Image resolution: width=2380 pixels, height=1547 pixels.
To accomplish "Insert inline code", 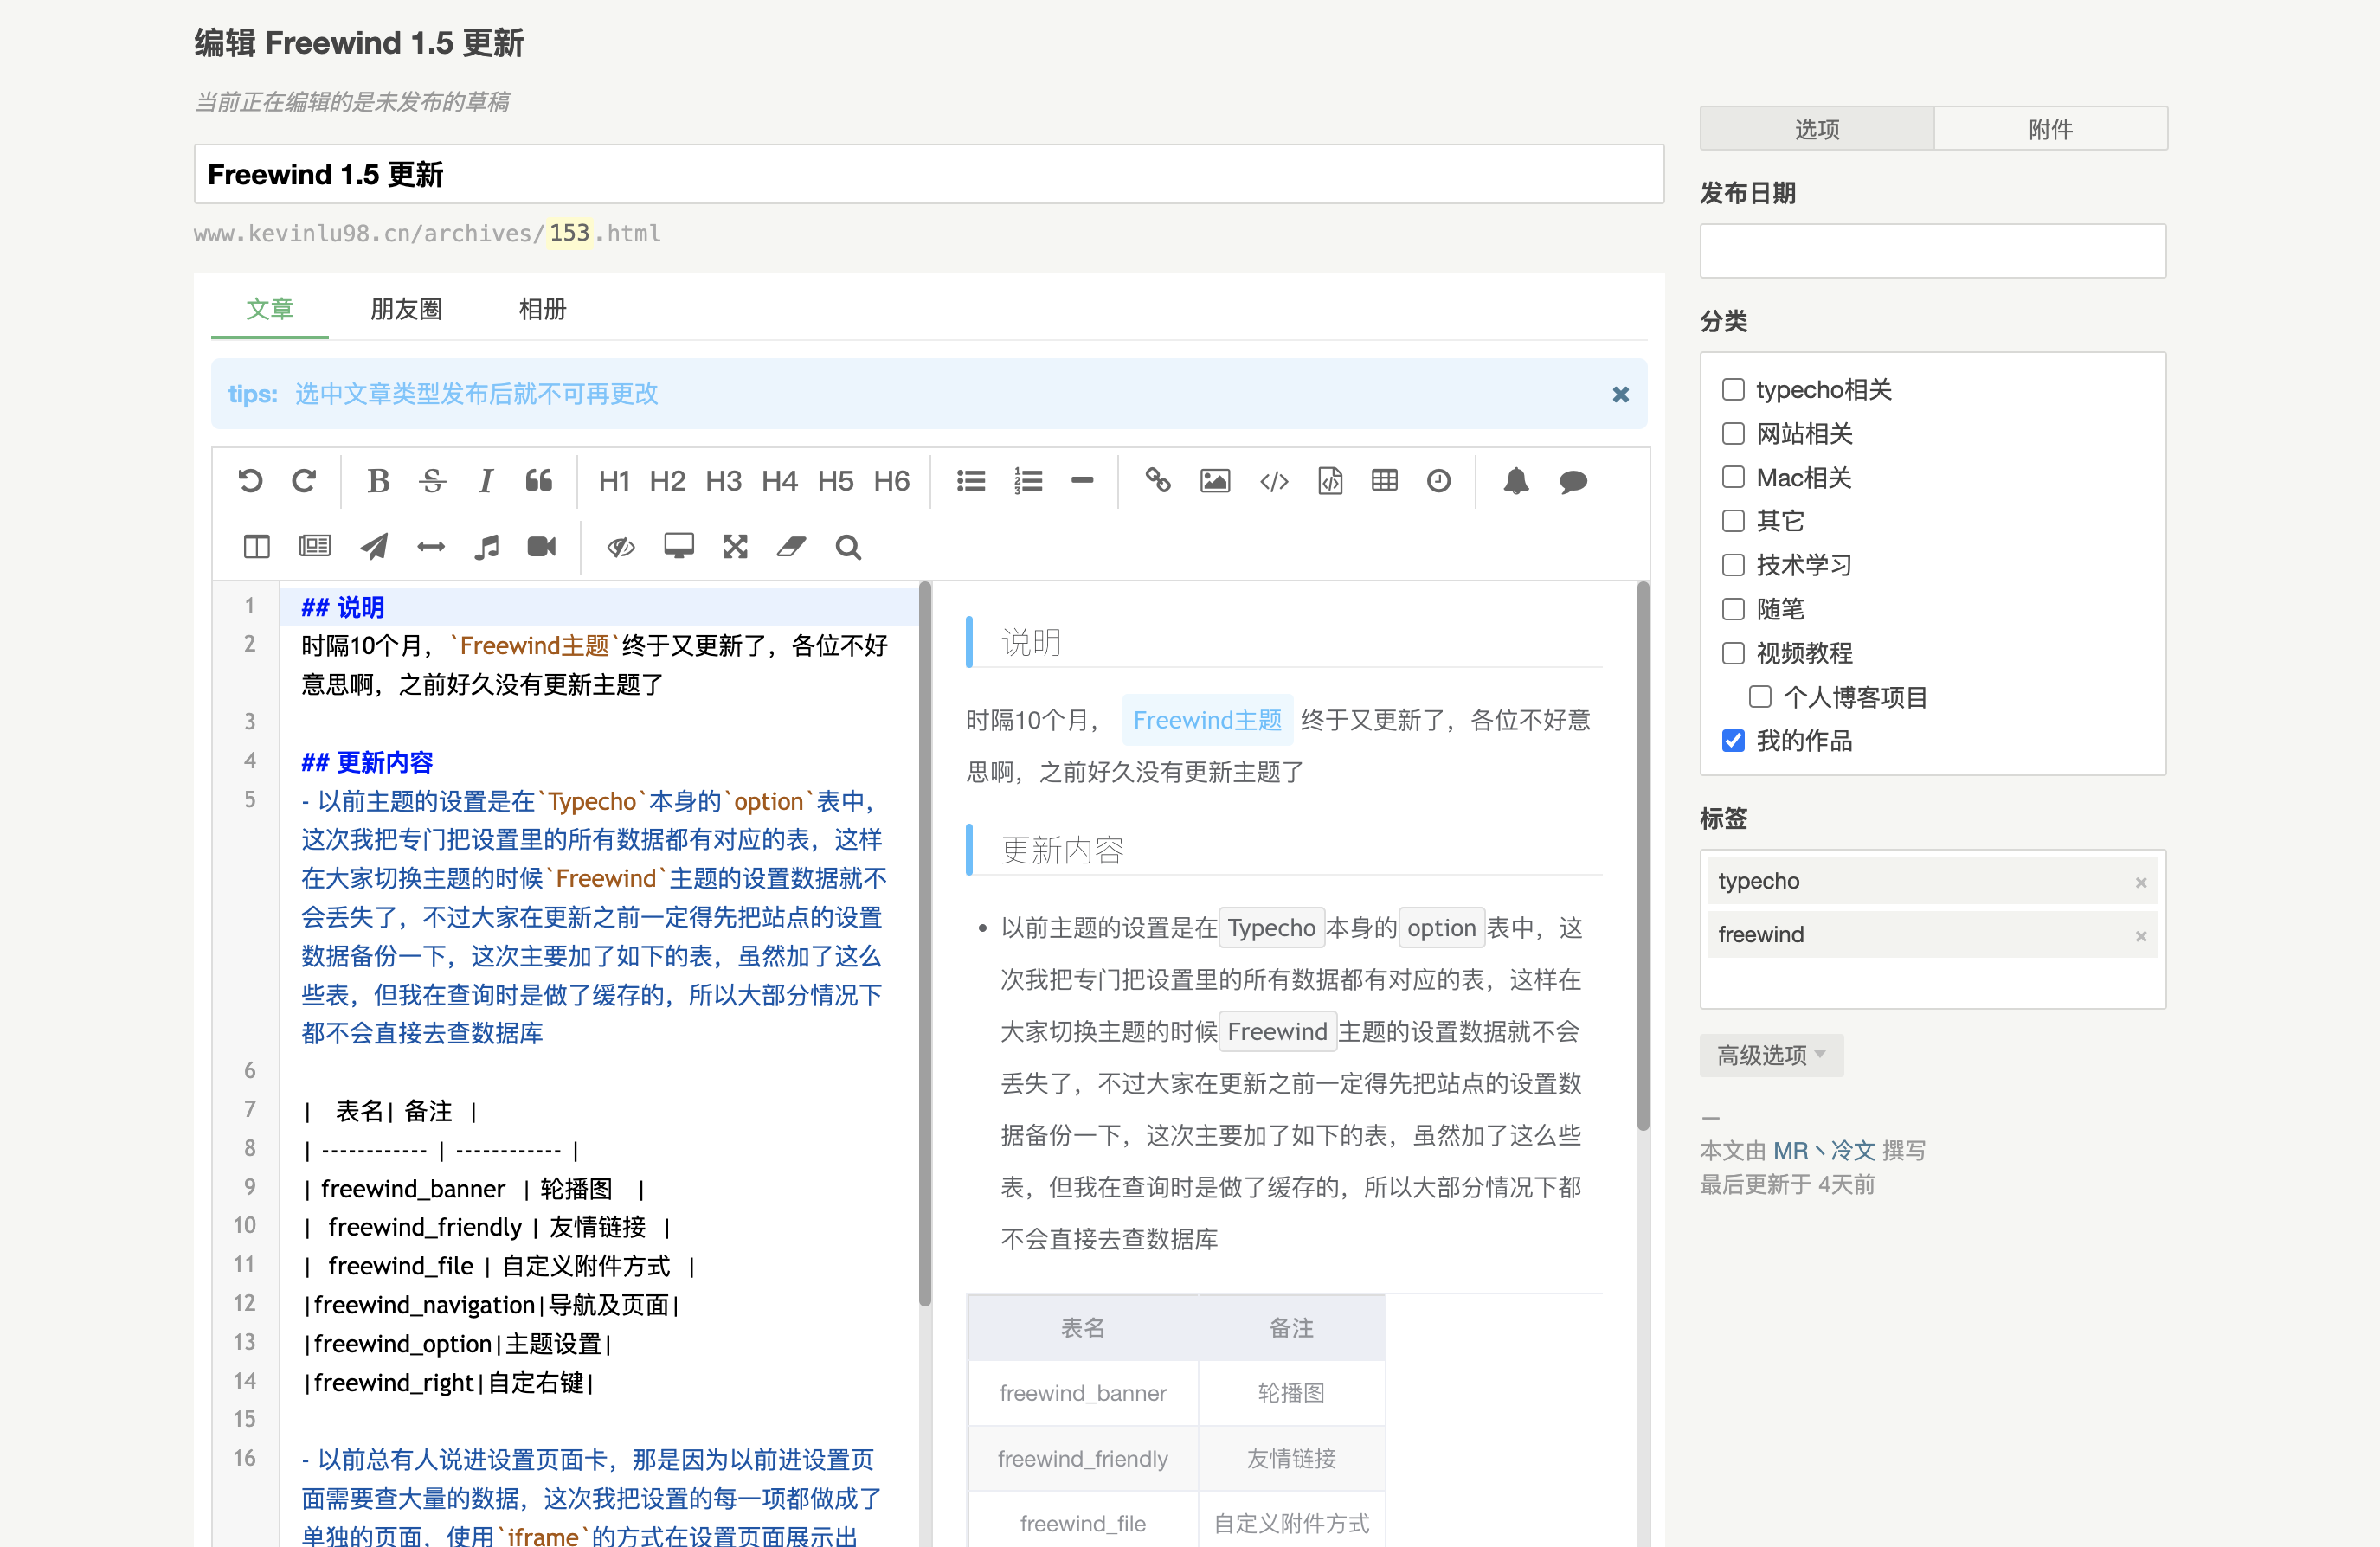I will click(x=1273, y=481).
